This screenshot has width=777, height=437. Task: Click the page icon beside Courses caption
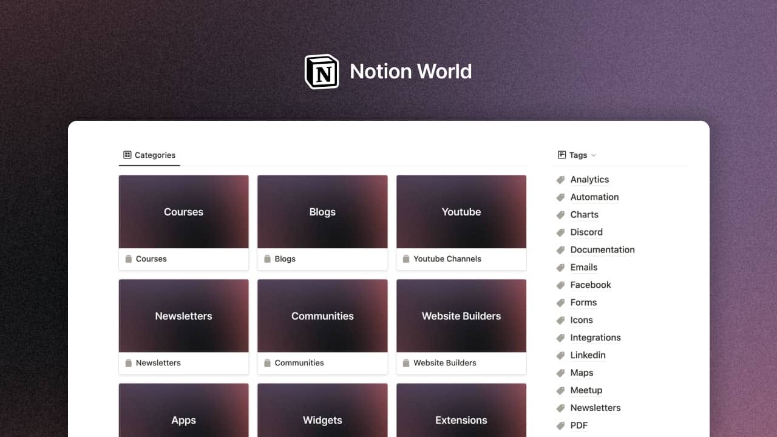tap(129, 259)
